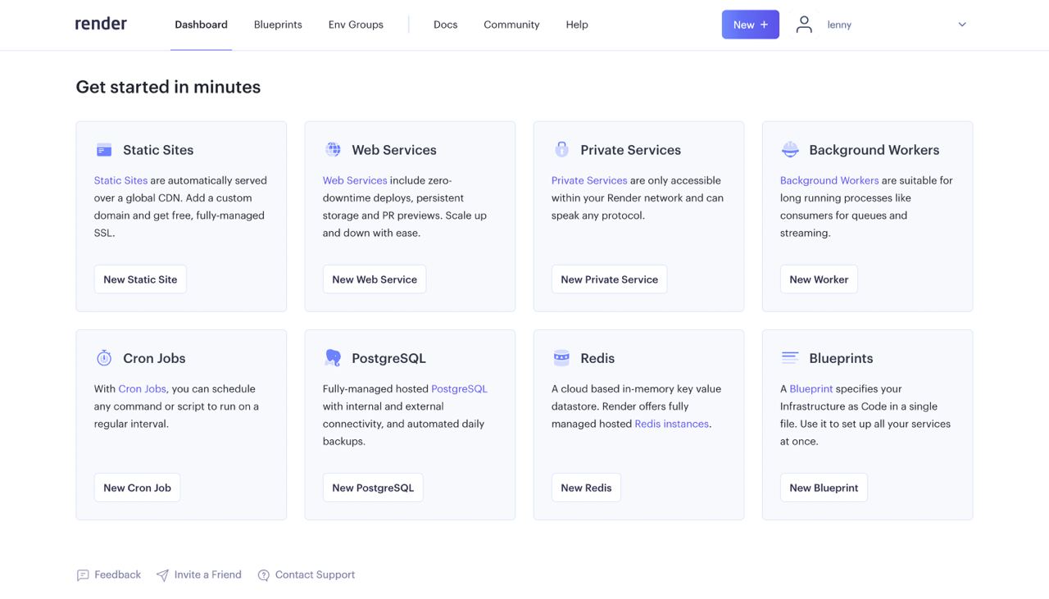Click the Background Workers helmet icon
Viewport: 1049px width, 599px height.
tap(790, 149)
